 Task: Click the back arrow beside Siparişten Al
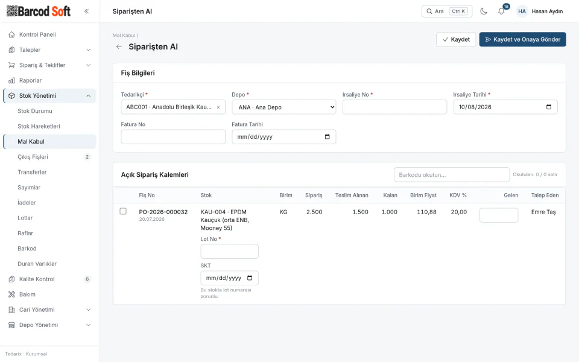tap(119, 46)
